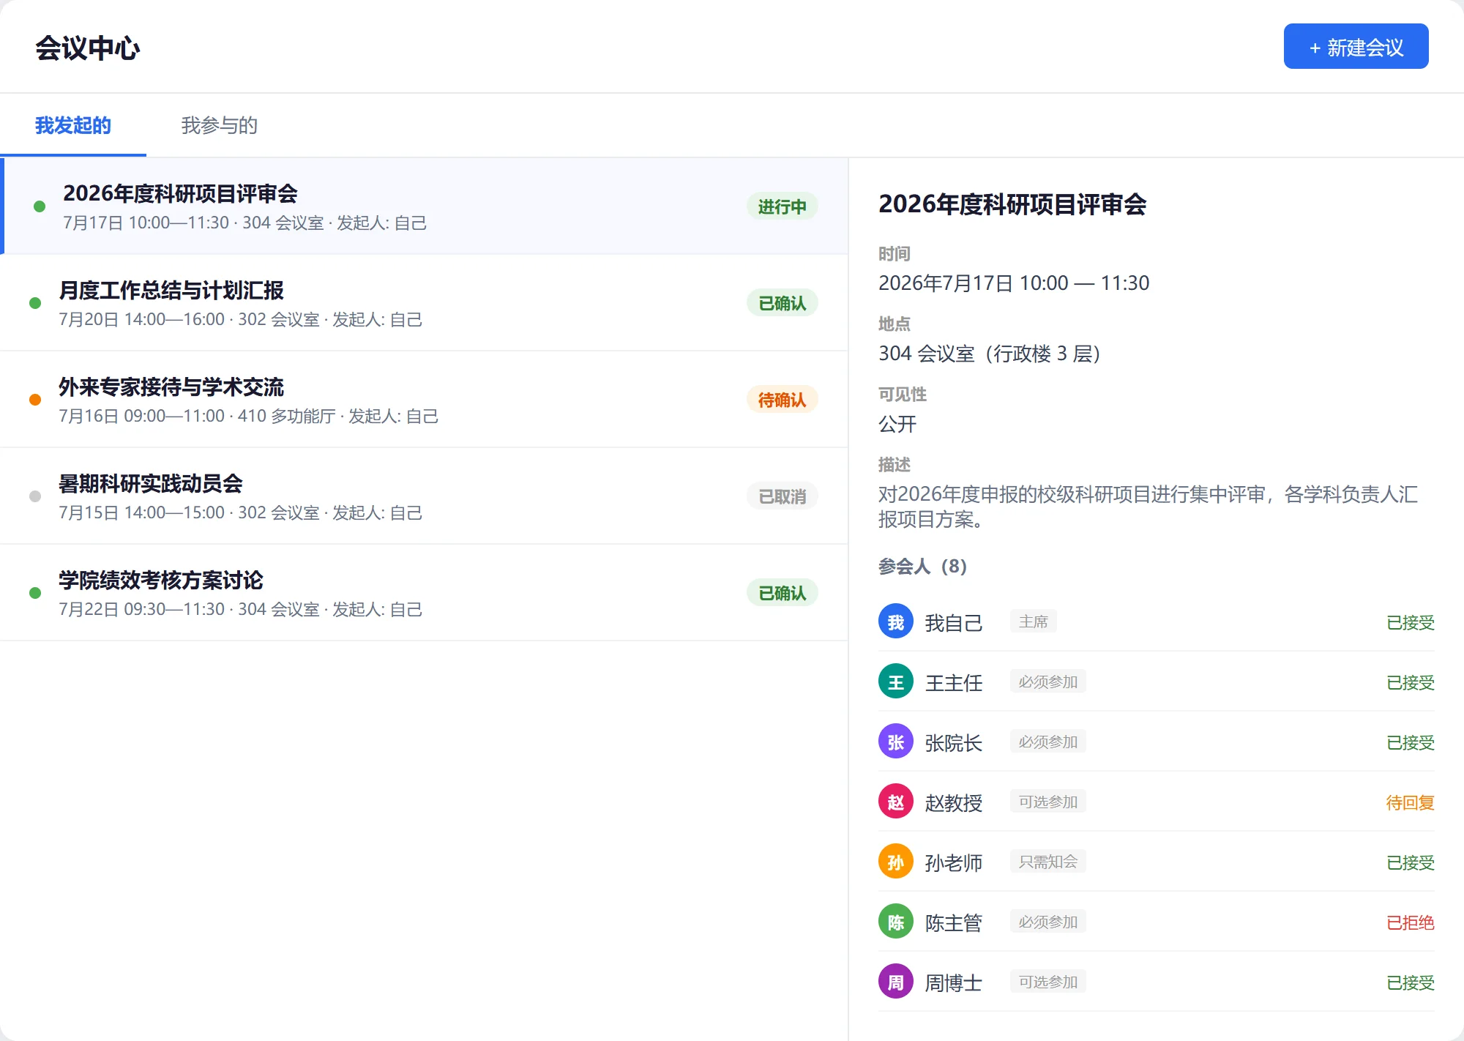This screenshot has height=1041, width=1464.
Task: Click 已接受 status for 王主任
Action: point(1410,683)
